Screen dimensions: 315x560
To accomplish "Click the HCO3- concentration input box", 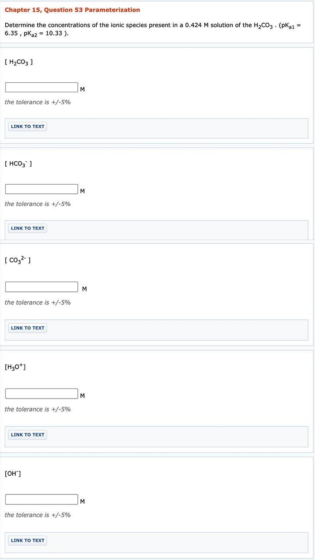I will [41, 189].
